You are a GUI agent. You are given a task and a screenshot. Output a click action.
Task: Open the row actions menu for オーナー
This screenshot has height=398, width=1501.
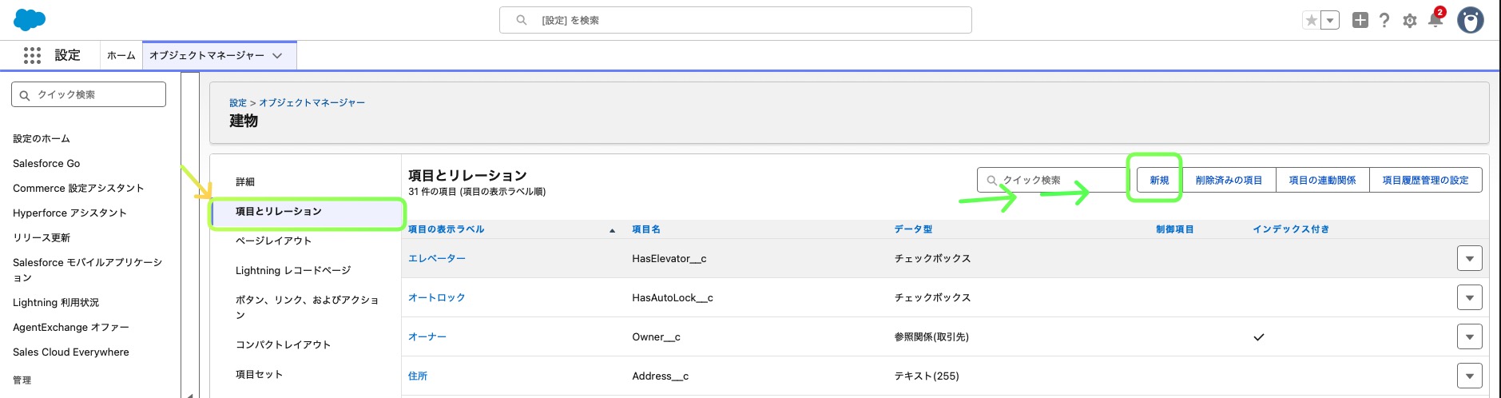[1470, 336]
